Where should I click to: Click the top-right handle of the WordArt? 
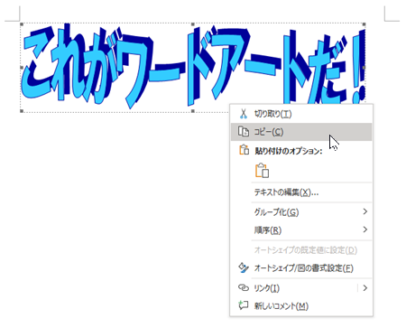(364, 24)
